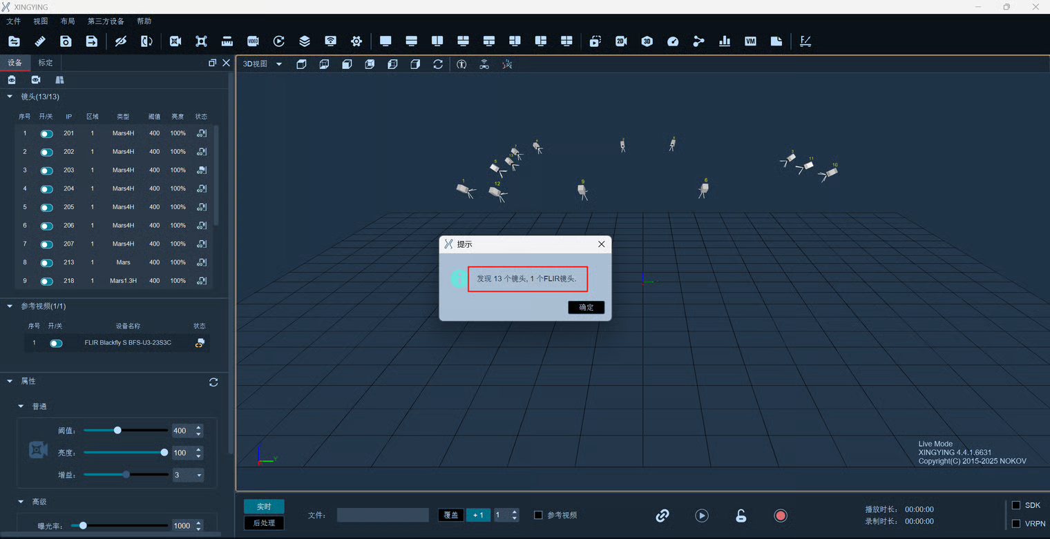Click the flip rotate icon
The width and height of the screenshot is (1050, 539).
(x=146, y=41)
